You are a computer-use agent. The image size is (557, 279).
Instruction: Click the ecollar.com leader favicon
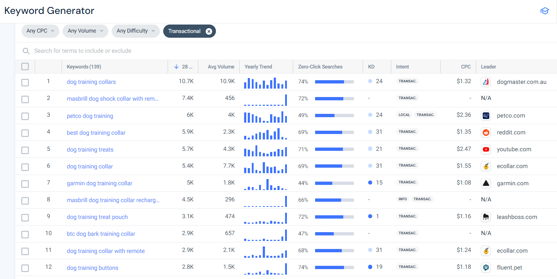pos(486,166)
